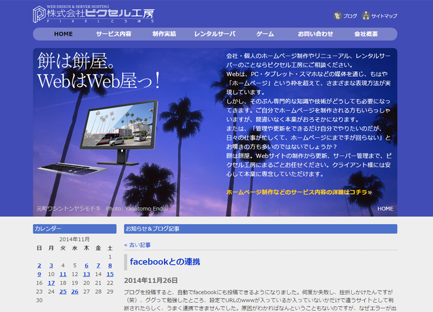The image size is (433, 312).
Task: Click the ピクセル工房 company logo
Action: point(94,13)
